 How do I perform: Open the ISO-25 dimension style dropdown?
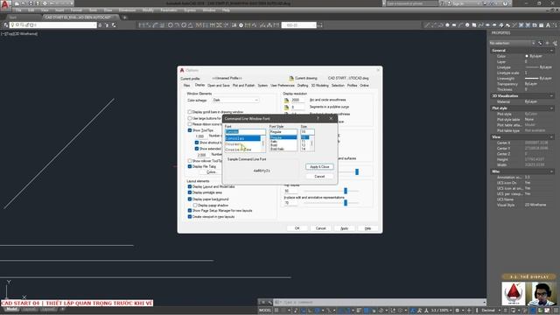[299, 25]
